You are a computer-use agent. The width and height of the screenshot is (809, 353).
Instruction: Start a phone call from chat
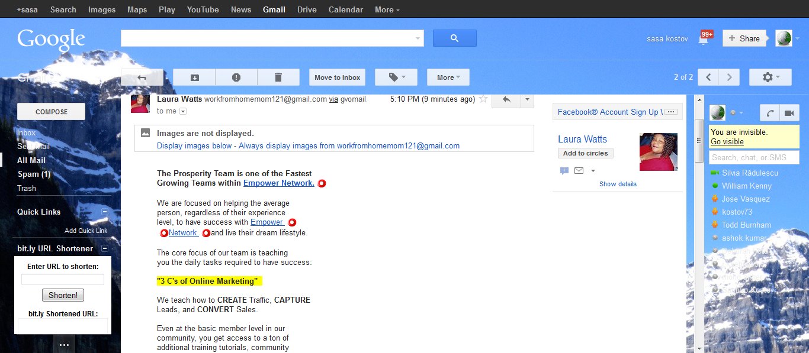tap(770, 112)
